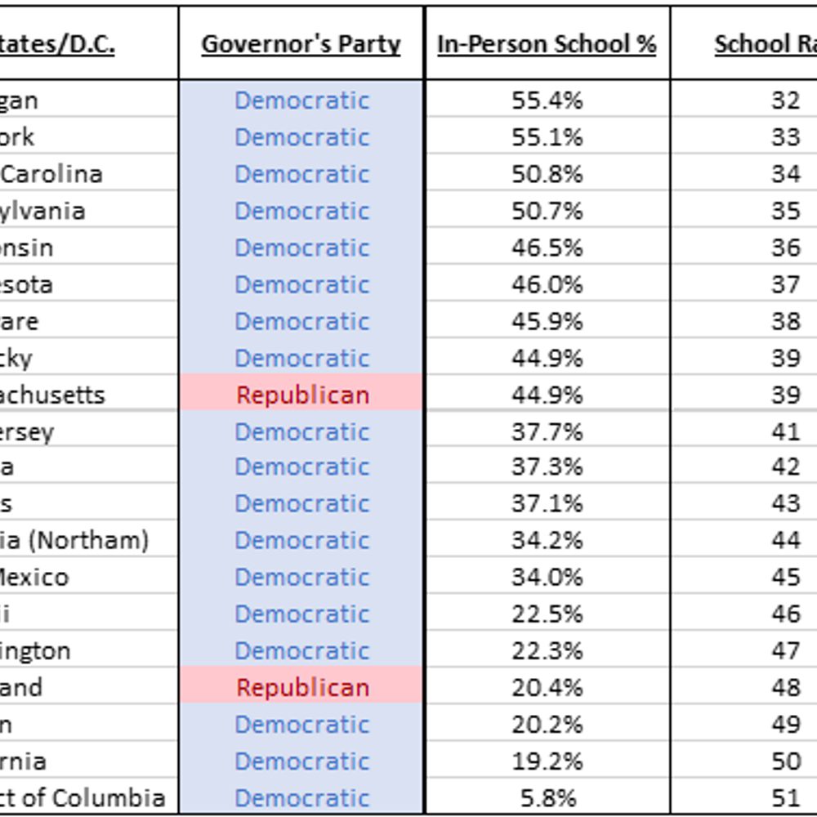Click the Republican cell with 20.4% value
The image size is (817, 817).
(x=301, y=687)
